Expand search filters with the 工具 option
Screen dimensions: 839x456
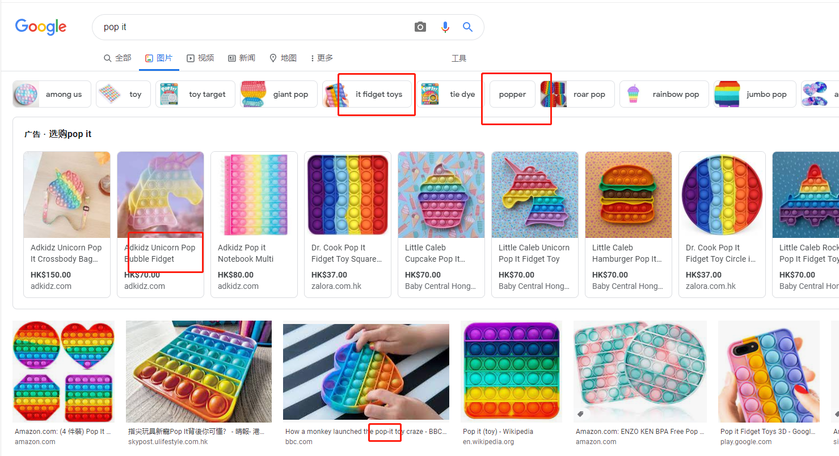coord(458,57)
